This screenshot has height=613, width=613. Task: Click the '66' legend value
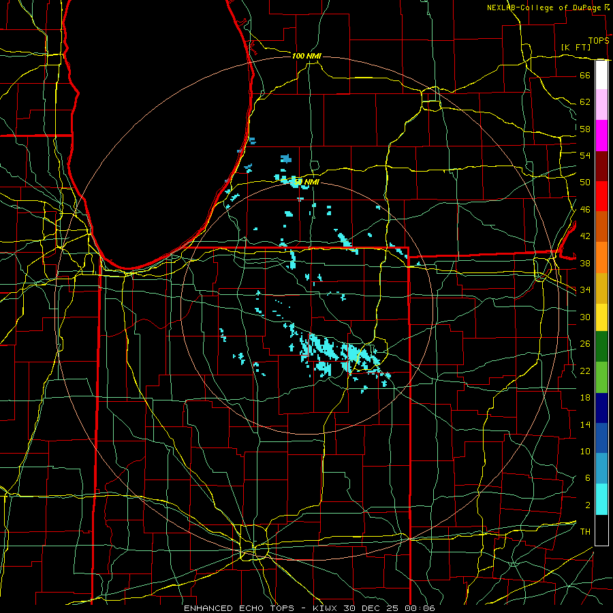point(585,75)
